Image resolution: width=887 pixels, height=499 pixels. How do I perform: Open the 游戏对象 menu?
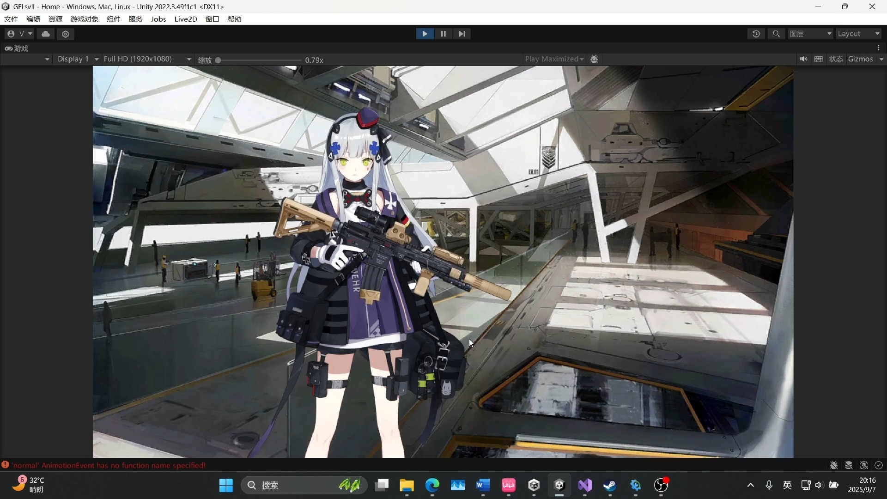coord(85,19)
